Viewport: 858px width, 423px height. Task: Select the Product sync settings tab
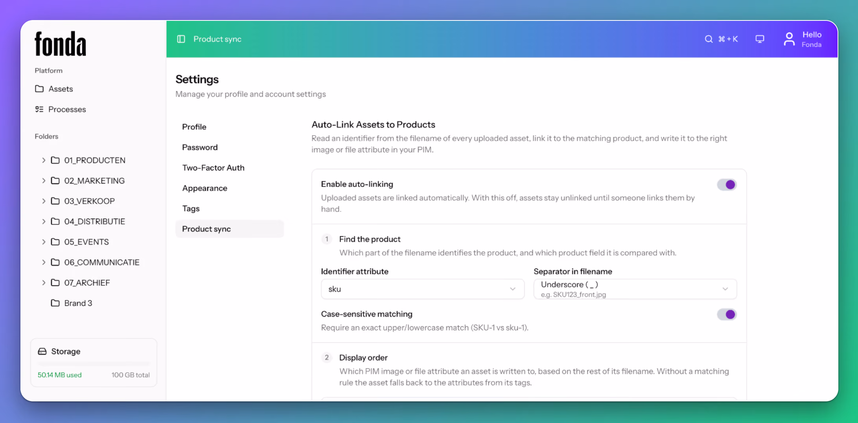tap(230, 229)
